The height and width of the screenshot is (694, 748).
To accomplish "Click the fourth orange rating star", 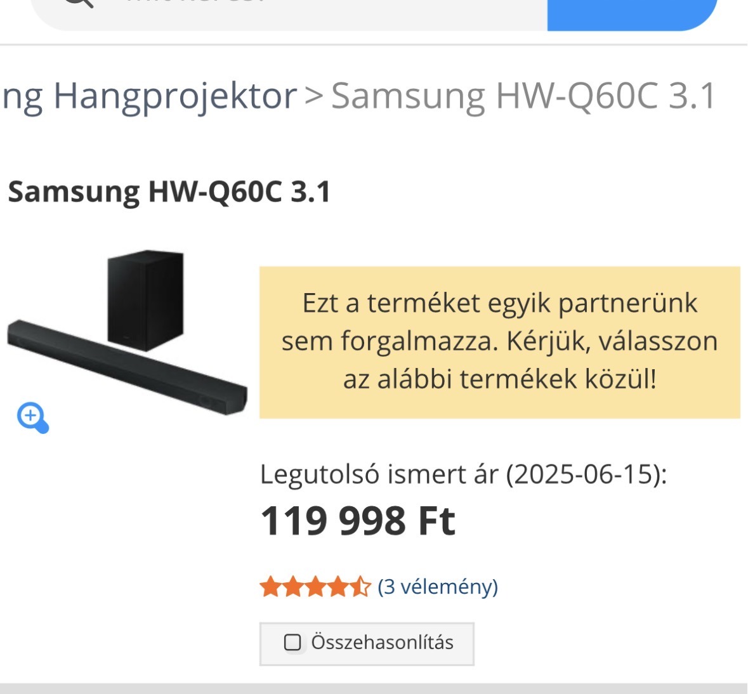I will [338, 587].
